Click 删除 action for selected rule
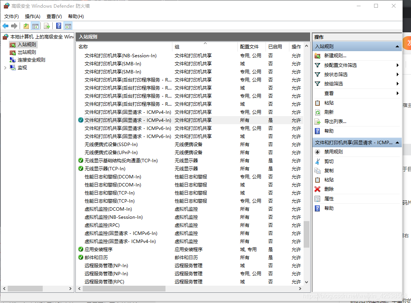The height and width of the screenshot is (303, 411). tap(329, 189)
